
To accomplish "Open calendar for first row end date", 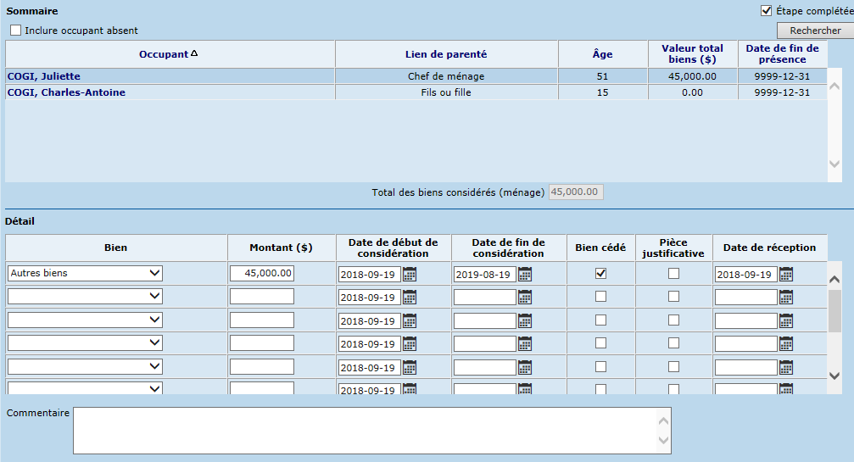I will (x=525, y=274).
